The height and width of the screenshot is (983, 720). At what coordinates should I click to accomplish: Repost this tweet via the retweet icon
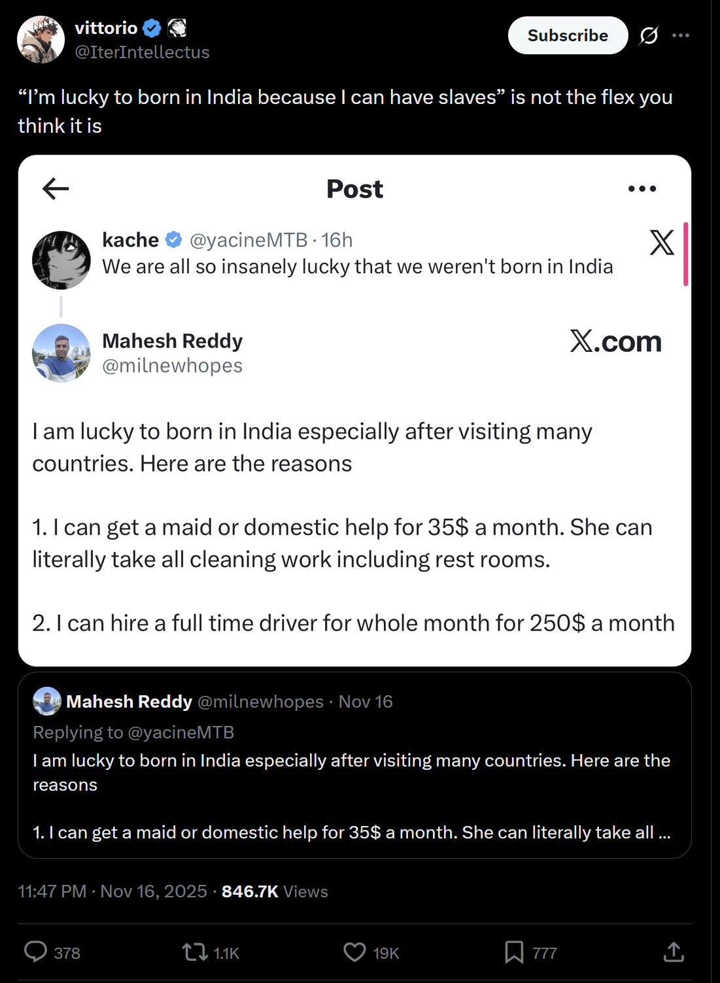(195, 952)
